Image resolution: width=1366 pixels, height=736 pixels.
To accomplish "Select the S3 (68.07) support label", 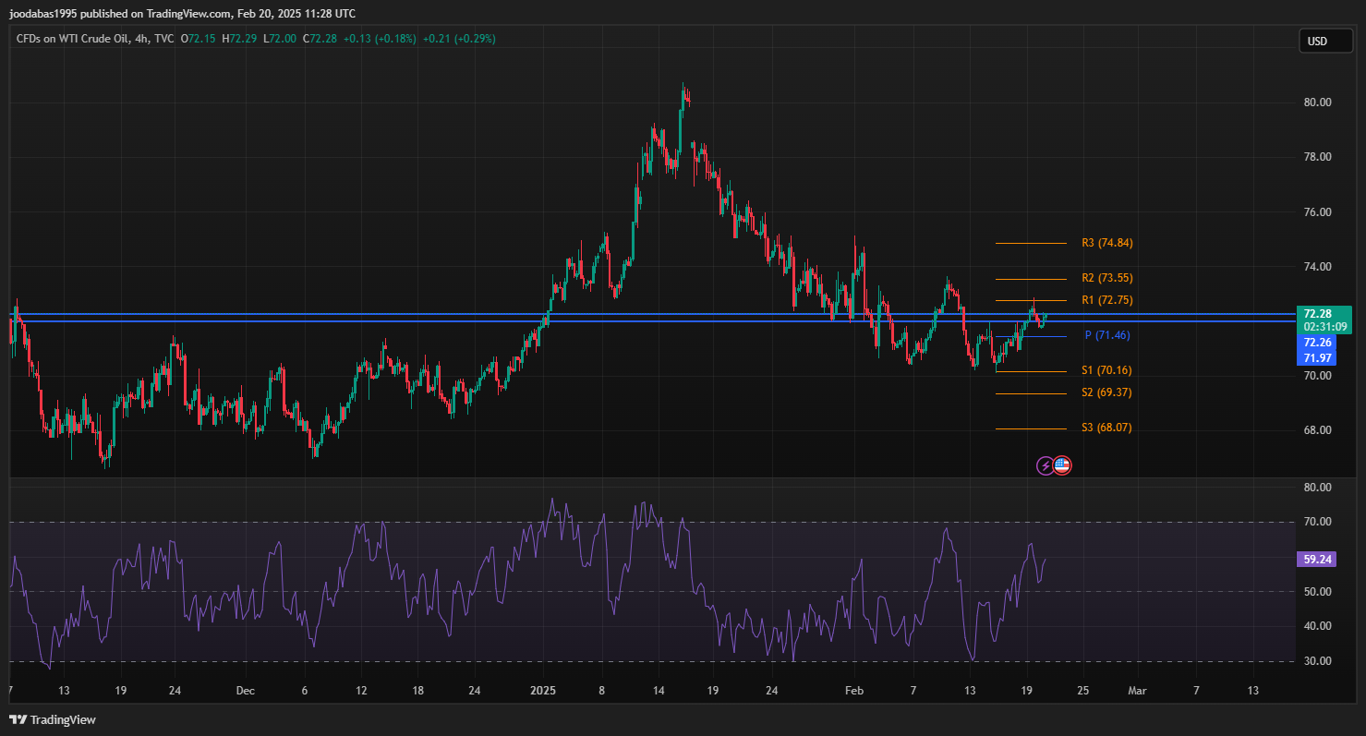I will point(1106,428).
